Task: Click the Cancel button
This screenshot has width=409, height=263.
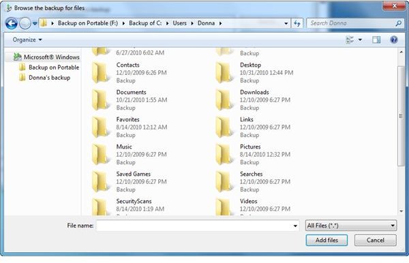Action: [x=376, y=241]
